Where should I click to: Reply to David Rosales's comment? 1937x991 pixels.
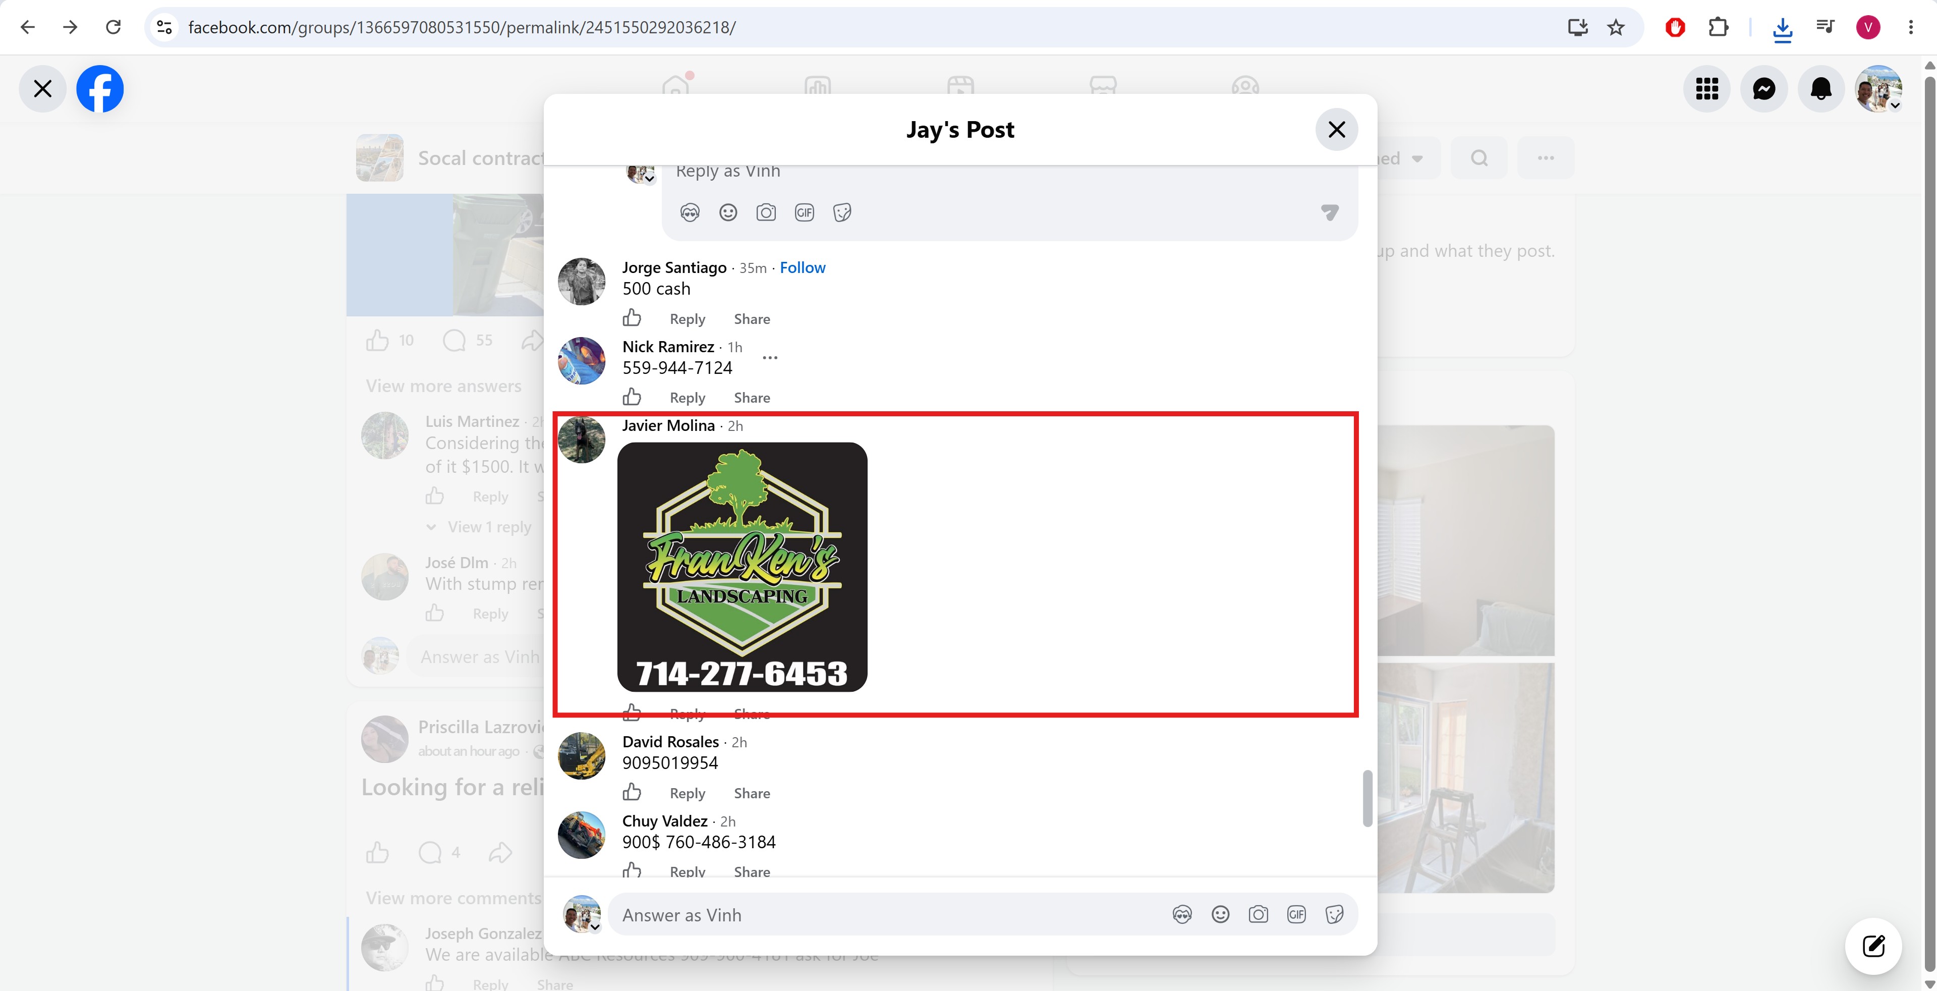coord(687,793)
